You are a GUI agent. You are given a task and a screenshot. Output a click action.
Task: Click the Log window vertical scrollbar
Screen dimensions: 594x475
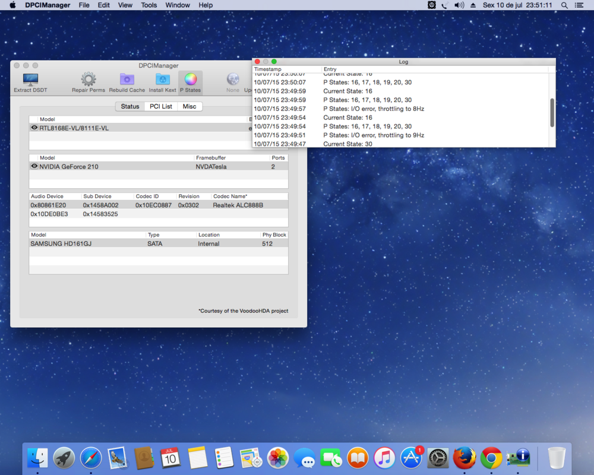click(x=552, y=112)
